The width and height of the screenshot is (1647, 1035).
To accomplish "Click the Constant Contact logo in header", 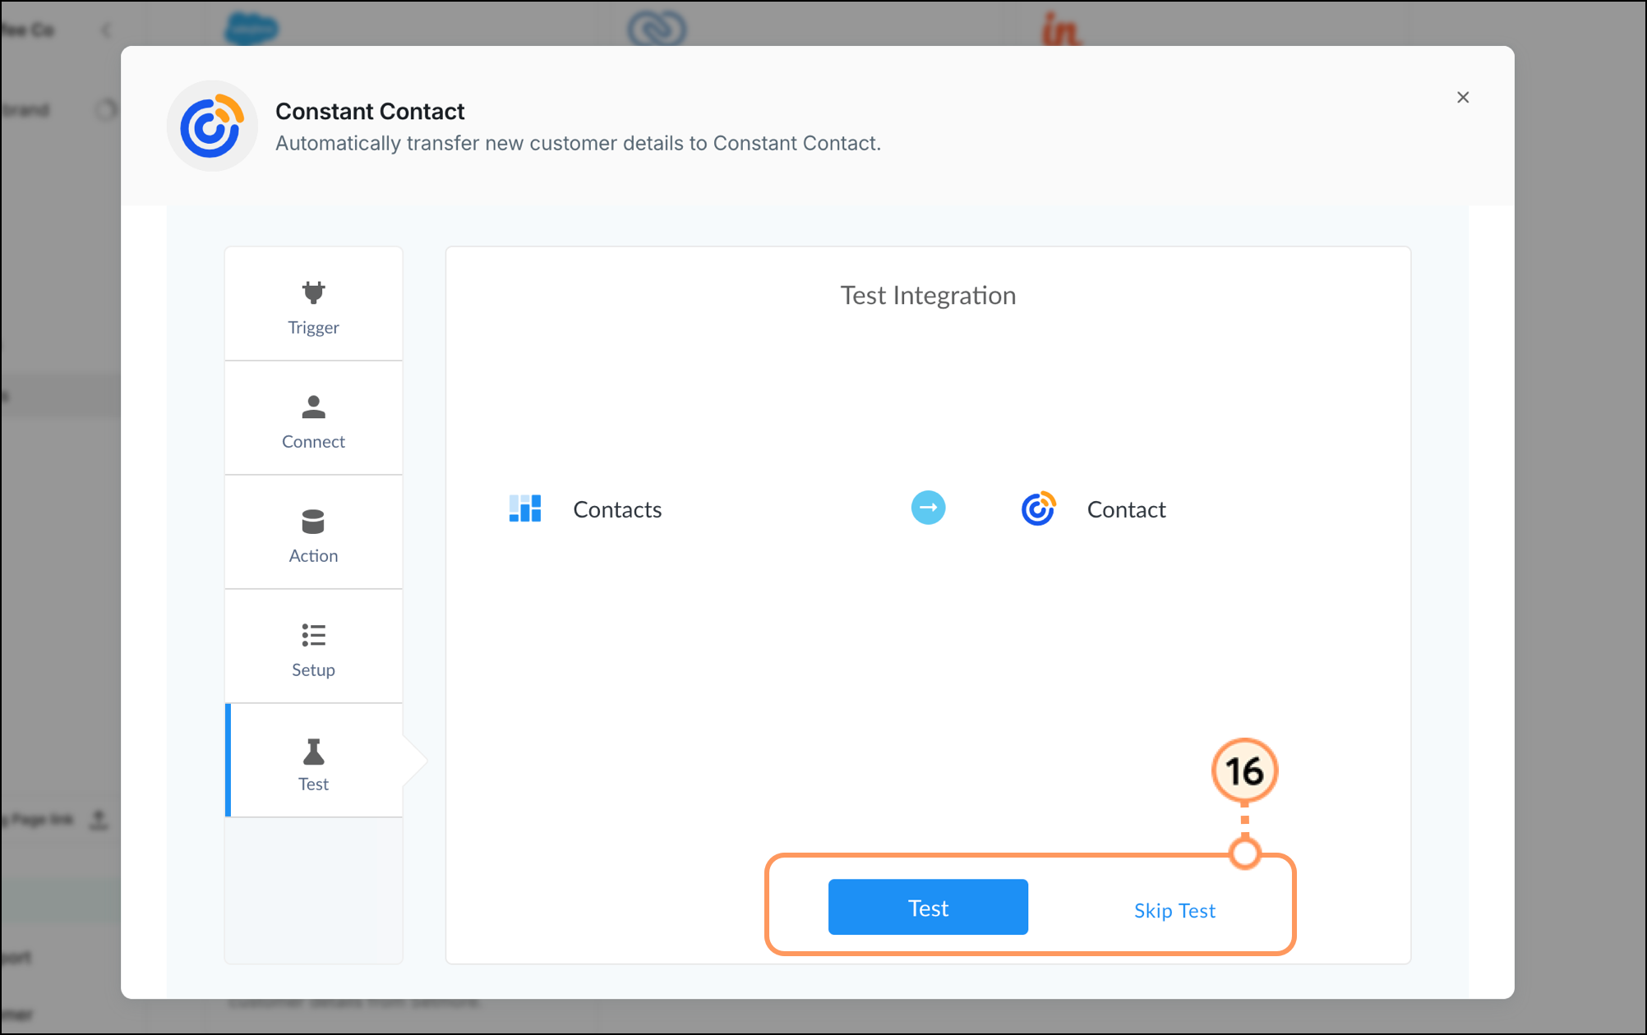I will coord(212,126).
